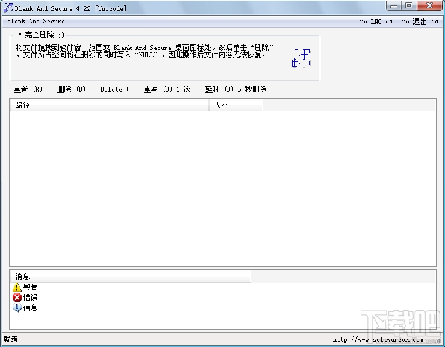Click the blue information bubble icon
Image resolution: width=445 pixels, height=347 pixels.
[17, 307]
